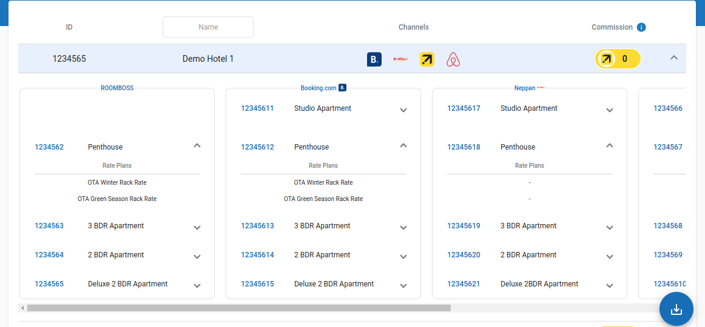Click the ID column header
The width and height of the screenshot is (705, 327).
coord(69,27)
